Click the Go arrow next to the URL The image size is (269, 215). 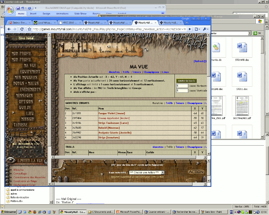[190, 29]
